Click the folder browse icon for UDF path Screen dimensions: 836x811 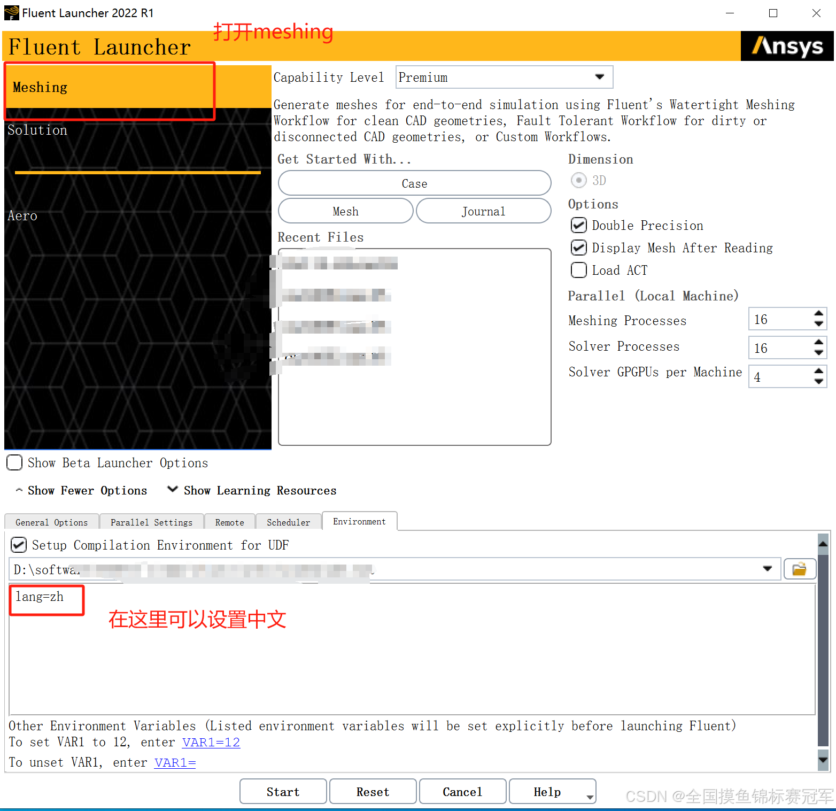(800, 569)
